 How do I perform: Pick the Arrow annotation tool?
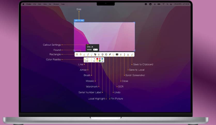[x=88, y=54]
